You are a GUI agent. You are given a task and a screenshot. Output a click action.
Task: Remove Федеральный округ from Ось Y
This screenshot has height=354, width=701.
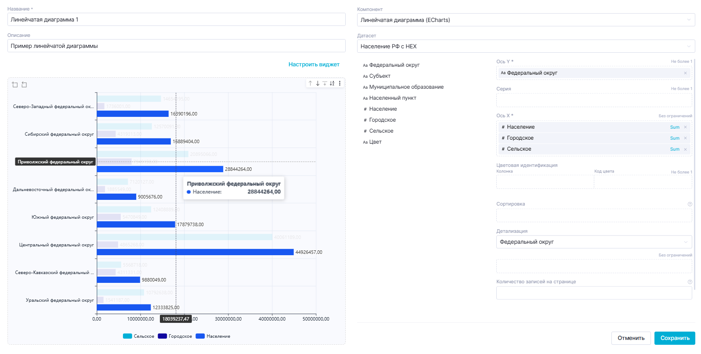(685, 73)
